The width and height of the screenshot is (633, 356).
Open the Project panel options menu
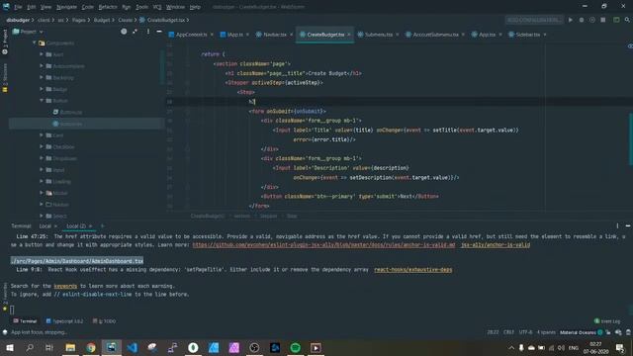[148, 32]
